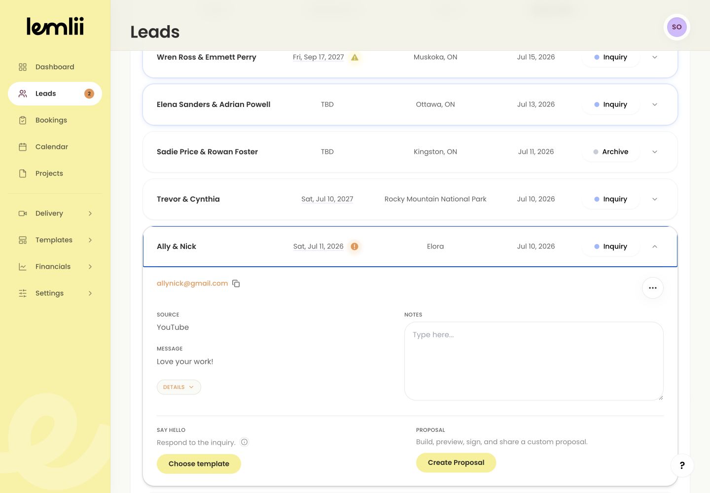This screenshot has width=710, height=493.
Task: Expand the Settings submenu arrow
Action: tap(90, 293)
